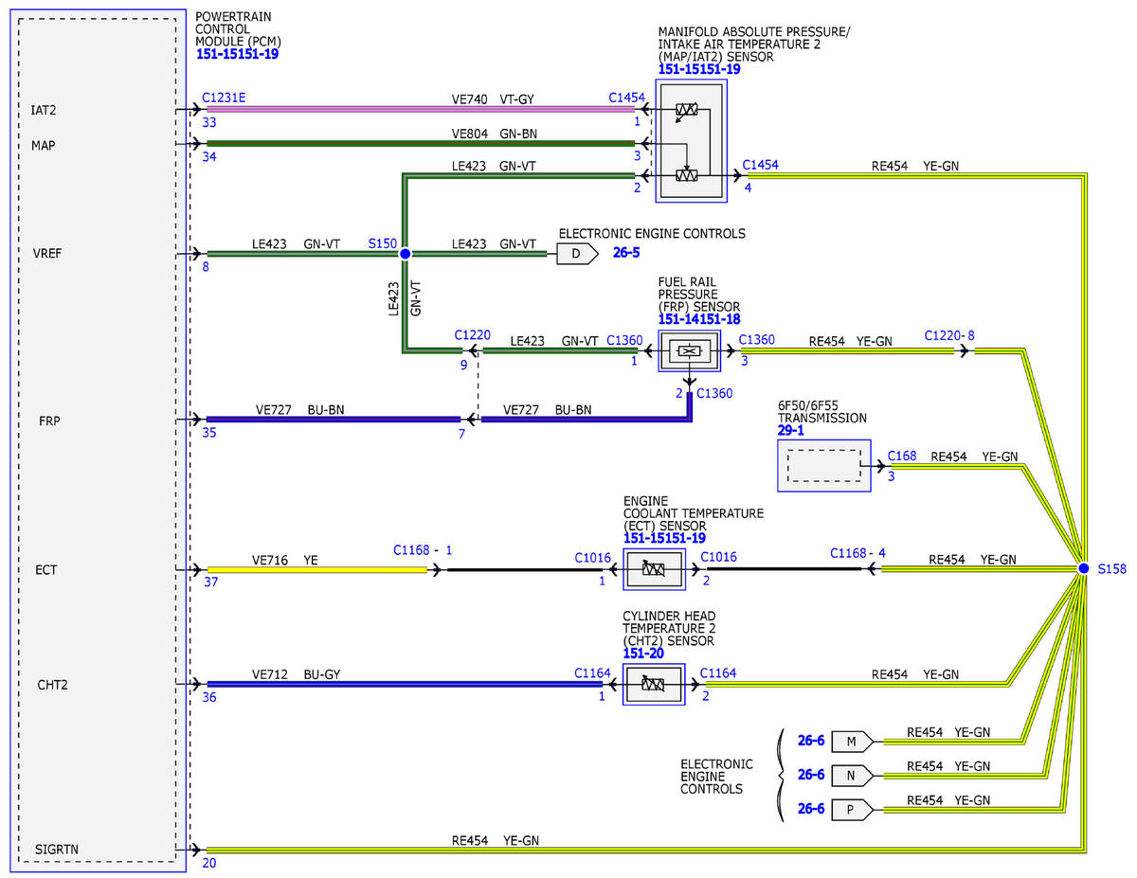
Task: Click the 6F50/6F55 Transmission title text
Action: point(821,411)
